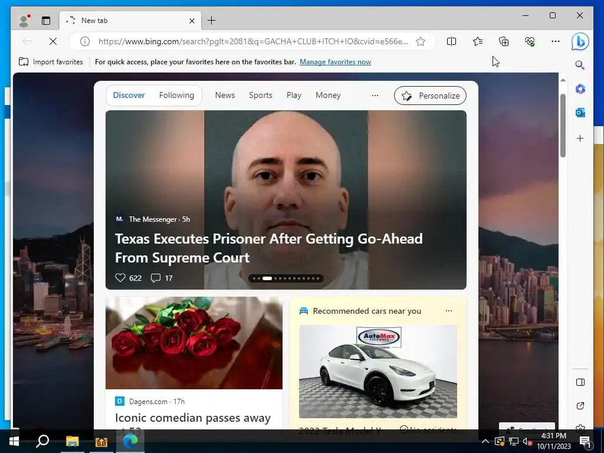Open comments on Texas article
This screenshot has width=604, height=453.
coord(156,278)
